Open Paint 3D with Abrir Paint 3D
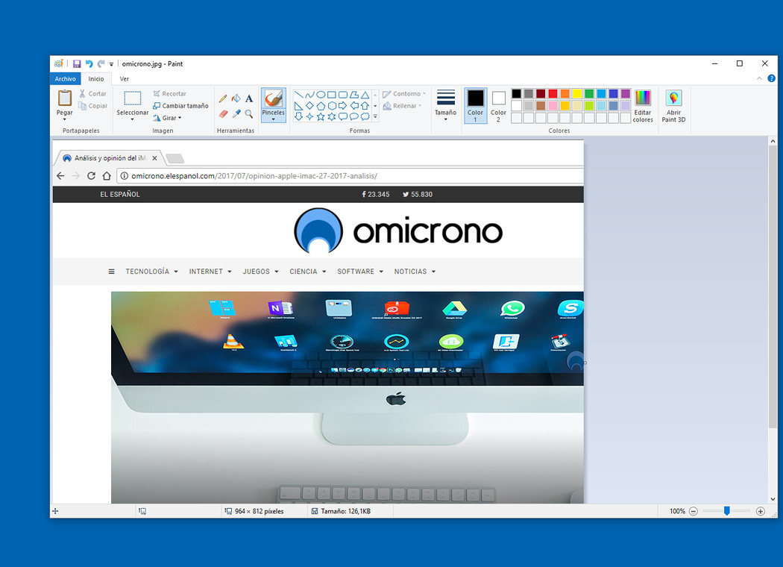 (673, 106)
